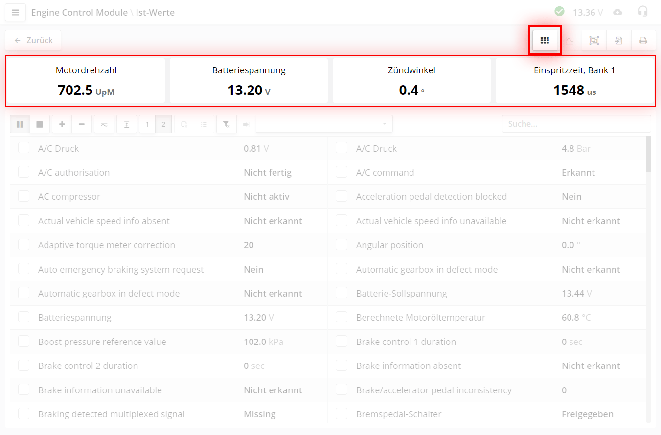This screenshot has height=435, width=661.
Task: Click the plus add button
Action: coord(62,124)
